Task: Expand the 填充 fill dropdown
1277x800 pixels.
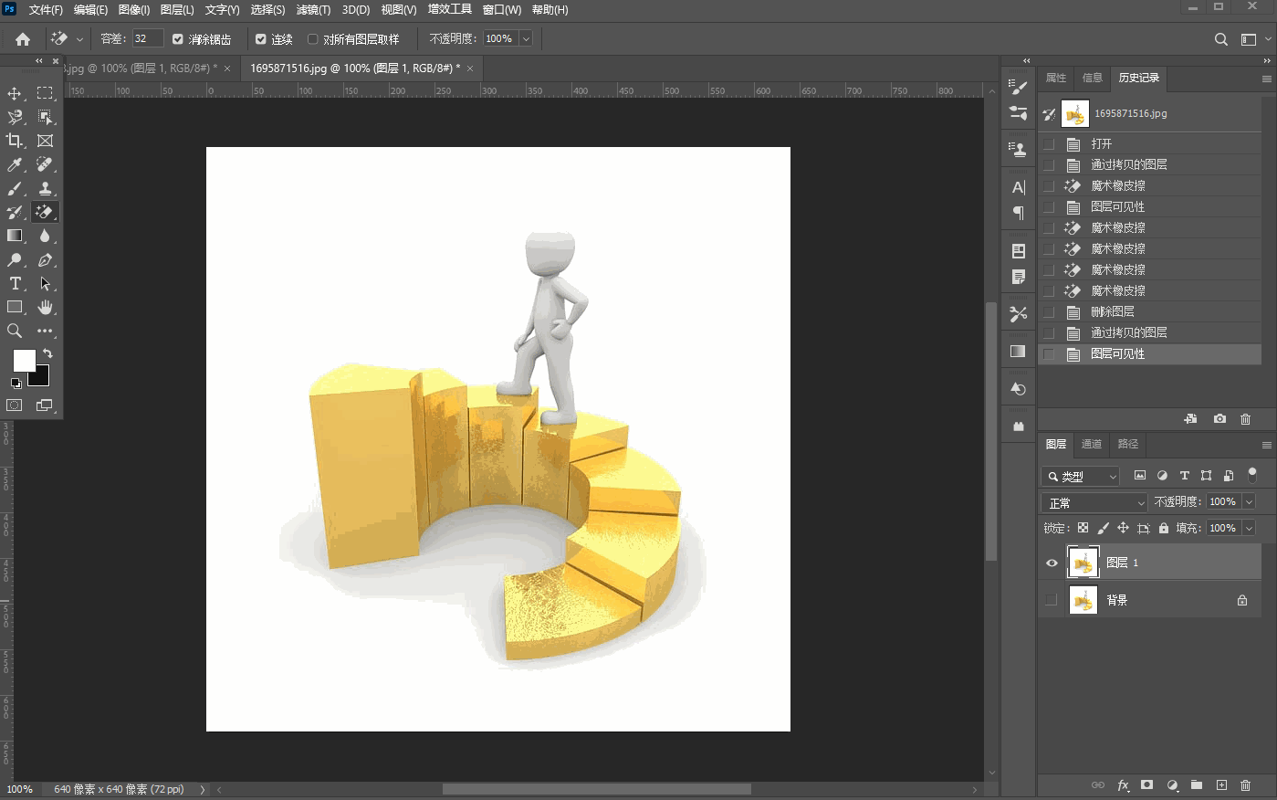Action: (1249, 528)
